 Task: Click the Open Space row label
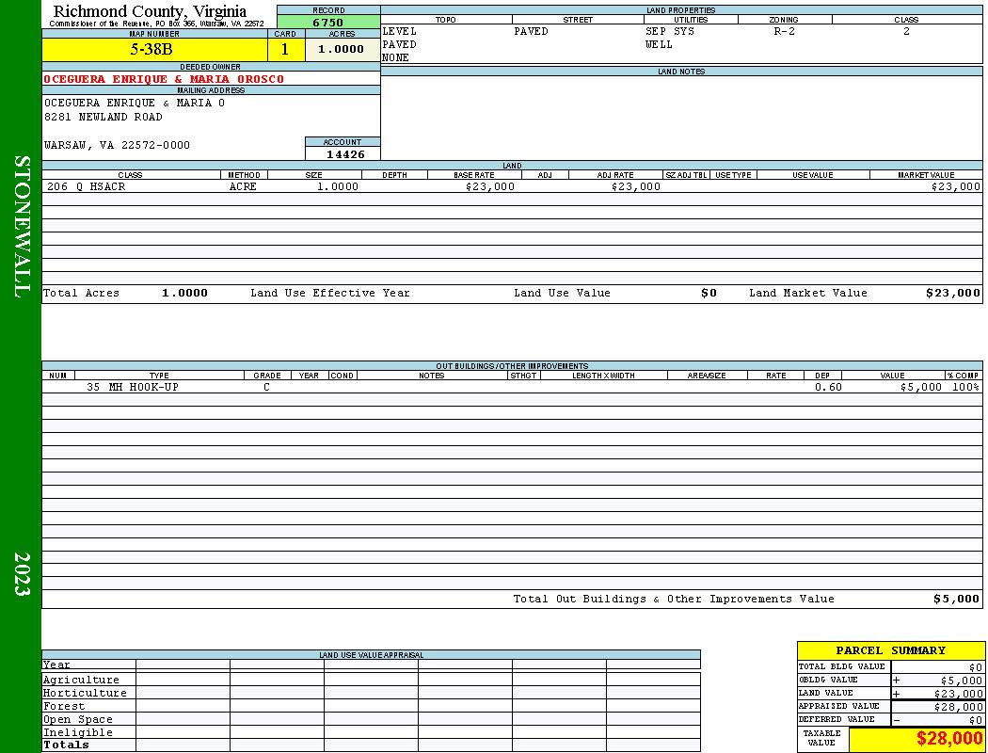[x=77, y=720]
